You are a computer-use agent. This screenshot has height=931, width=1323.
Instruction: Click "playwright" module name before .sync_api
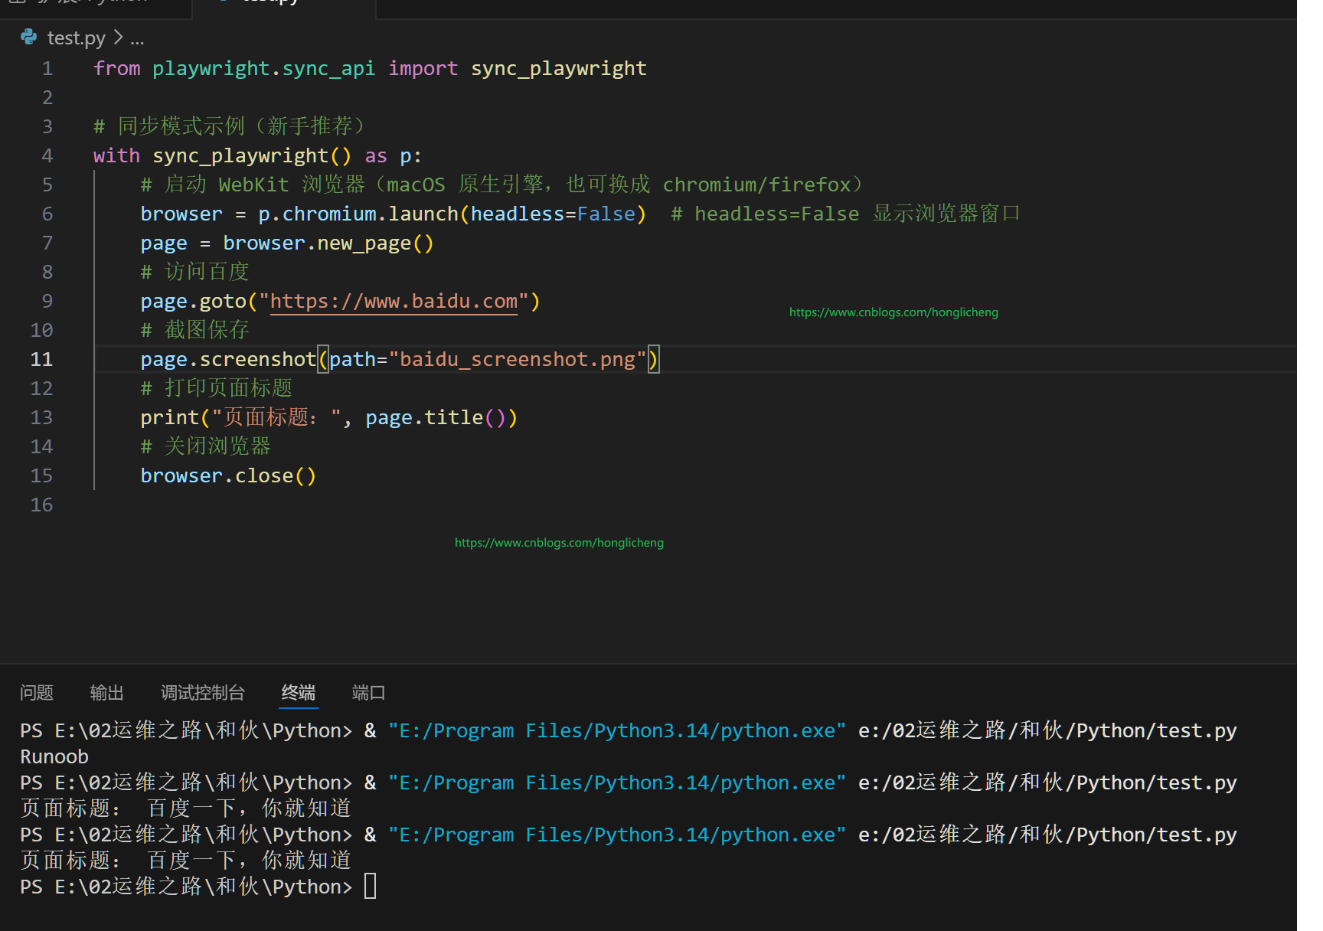pyautogui.click(x=211, y=68)
